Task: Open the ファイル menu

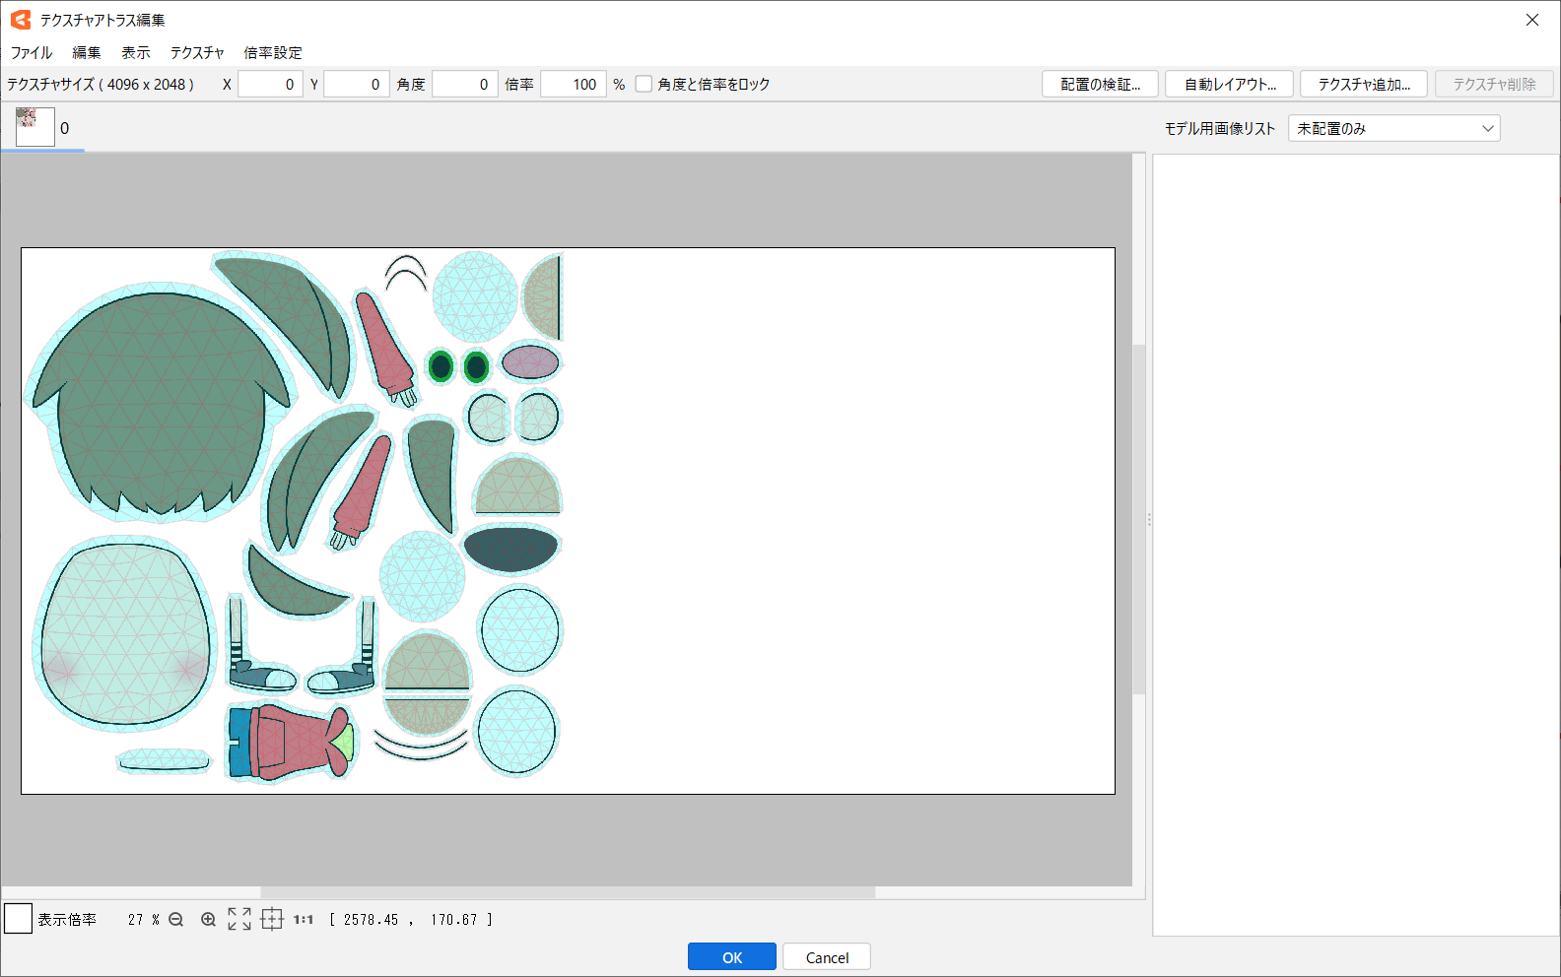Action: (x=32, y=53)
